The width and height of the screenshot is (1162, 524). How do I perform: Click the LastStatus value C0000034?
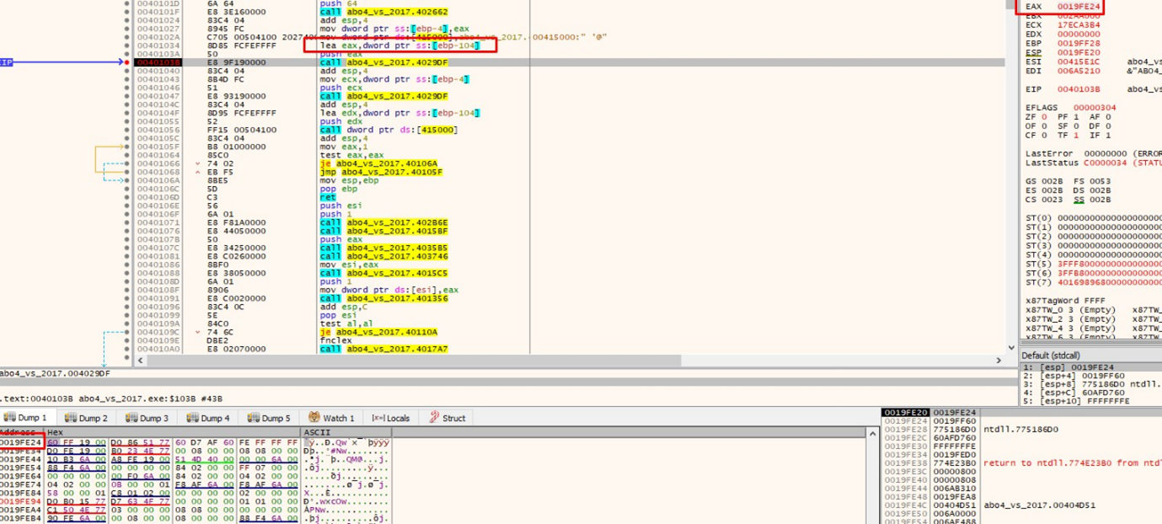pos(1106,163)
